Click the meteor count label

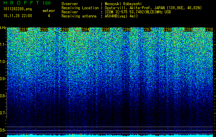49,11
